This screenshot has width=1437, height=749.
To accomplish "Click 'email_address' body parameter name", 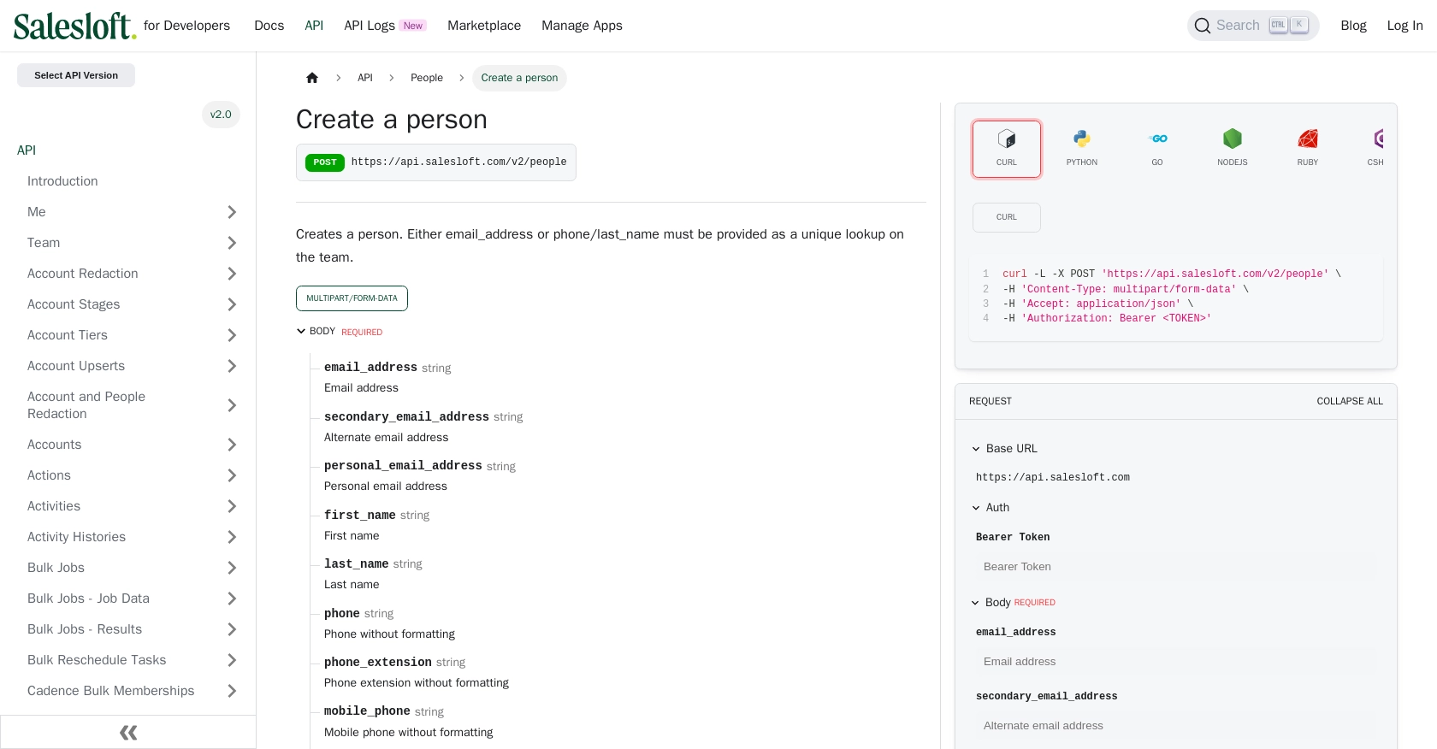I will coord(370,367).
